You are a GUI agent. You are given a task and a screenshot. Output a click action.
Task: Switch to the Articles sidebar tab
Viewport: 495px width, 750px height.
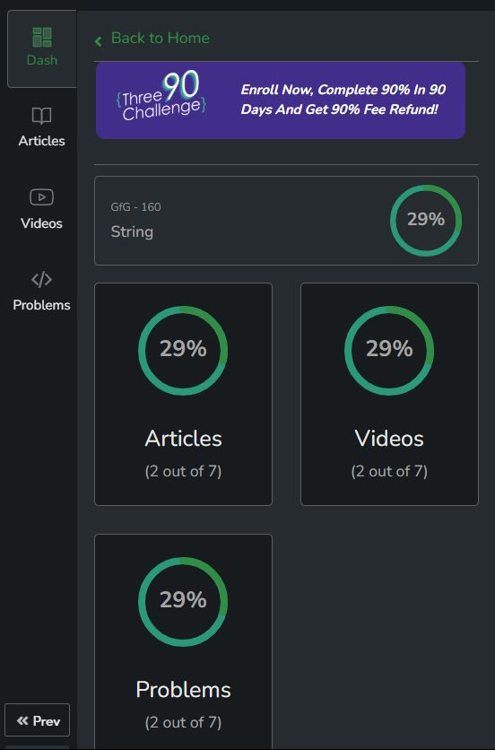pos(41,126)
